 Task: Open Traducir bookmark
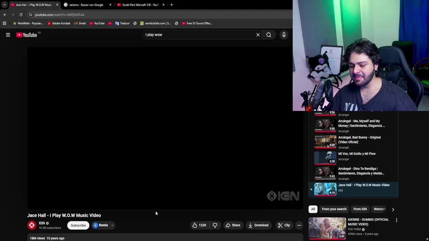(x=122, y=23)
